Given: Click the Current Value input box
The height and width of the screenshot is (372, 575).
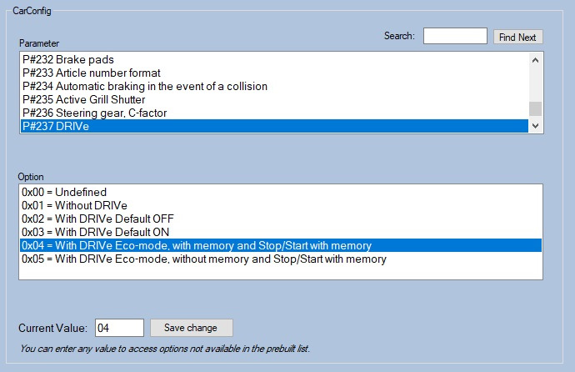Looking at the screenshot, I should point(120,328).
